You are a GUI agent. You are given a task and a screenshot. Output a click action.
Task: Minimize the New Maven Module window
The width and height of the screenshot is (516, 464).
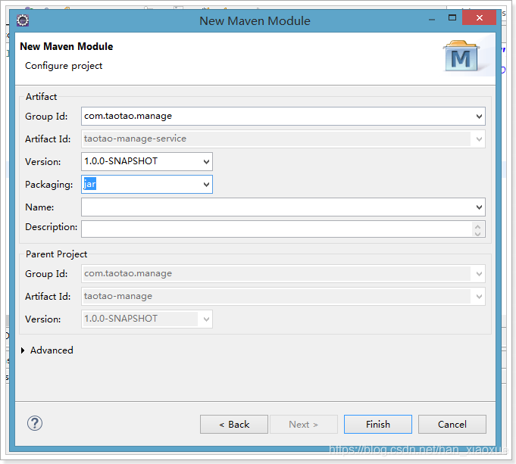432,20
